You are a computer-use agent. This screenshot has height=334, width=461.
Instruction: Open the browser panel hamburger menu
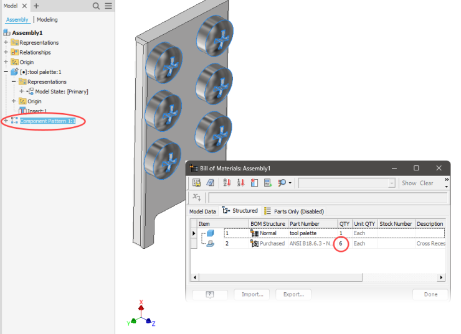point(108,6)
